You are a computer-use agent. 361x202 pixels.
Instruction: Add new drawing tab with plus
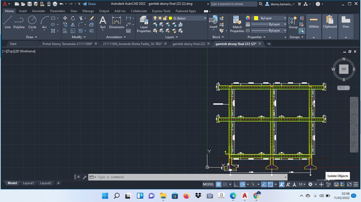click(x=268, y=43)
